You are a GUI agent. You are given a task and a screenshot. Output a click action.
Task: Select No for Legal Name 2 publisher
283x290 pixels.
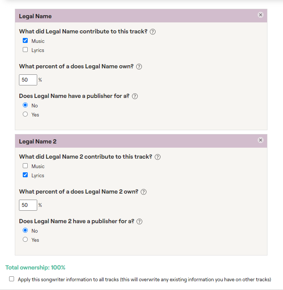point(25,230)
